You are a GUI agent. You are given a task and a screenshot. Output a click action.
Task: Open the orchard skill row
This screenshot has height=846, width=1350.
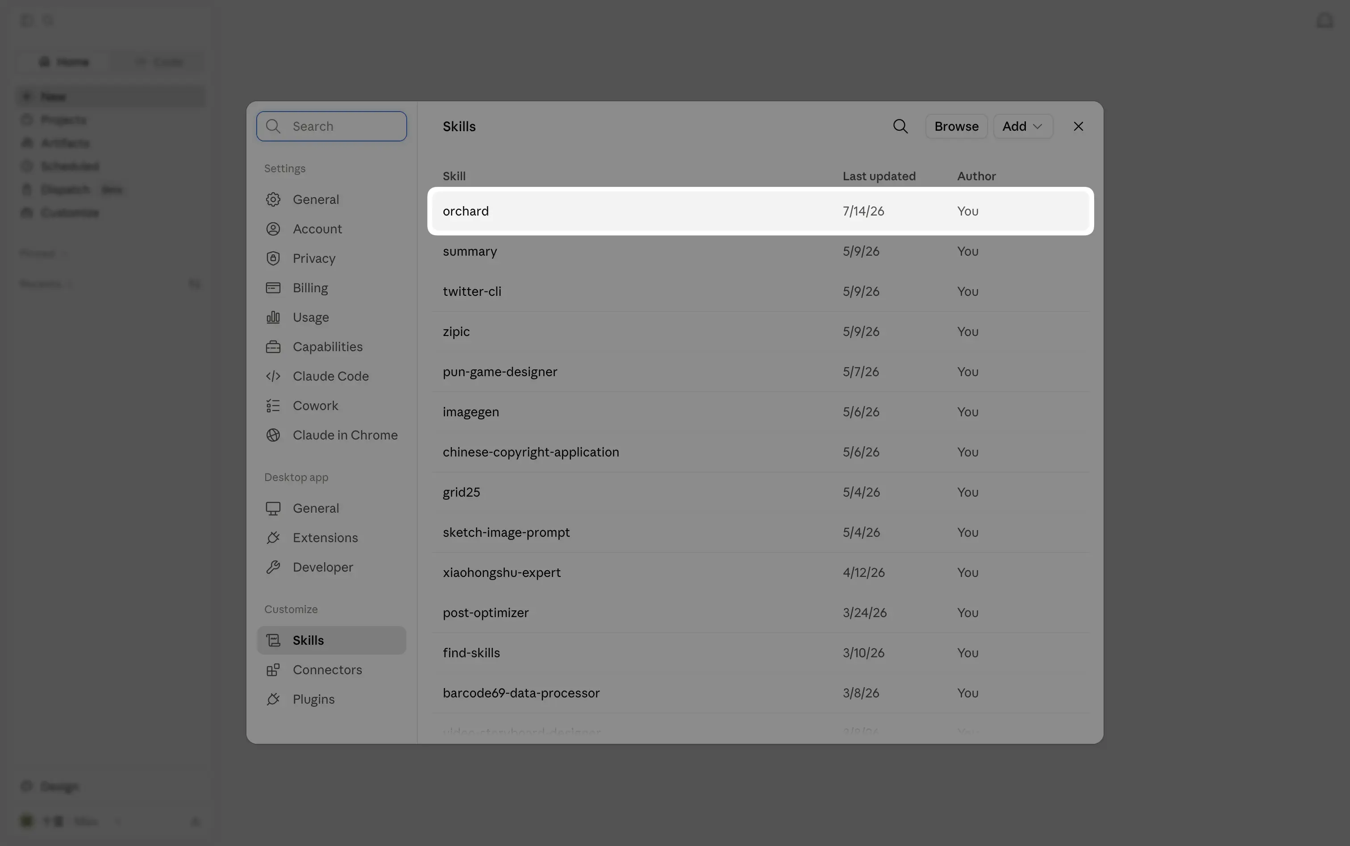pyautogui.click(x=761, y=211)
